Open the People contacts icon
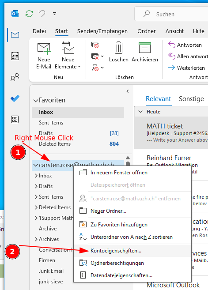 click(x=15, y=77)
